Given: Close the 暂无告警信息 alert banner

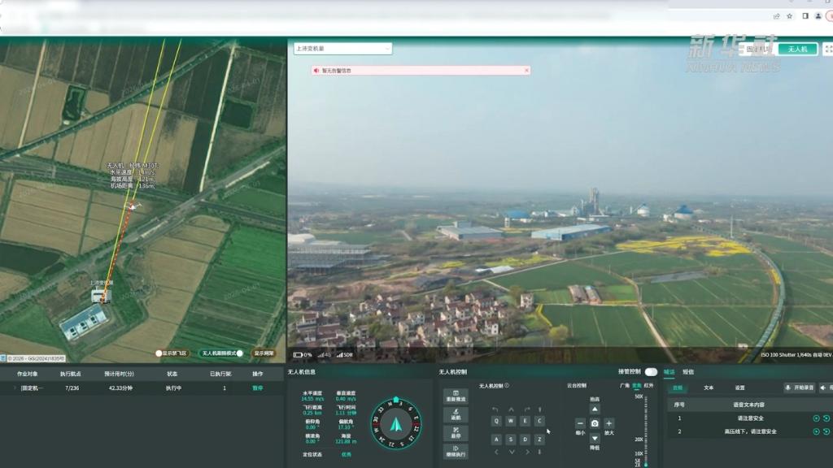Looking at the screenshot, I should tap(526, 71).
